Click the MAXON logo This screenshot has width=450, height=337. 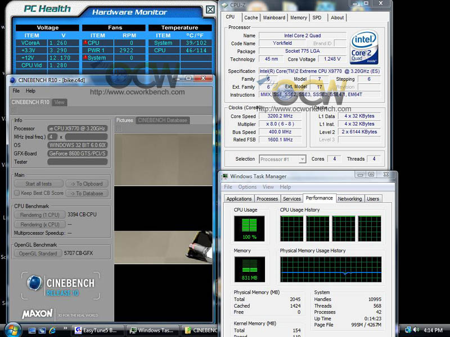click(x=37, y=313)
